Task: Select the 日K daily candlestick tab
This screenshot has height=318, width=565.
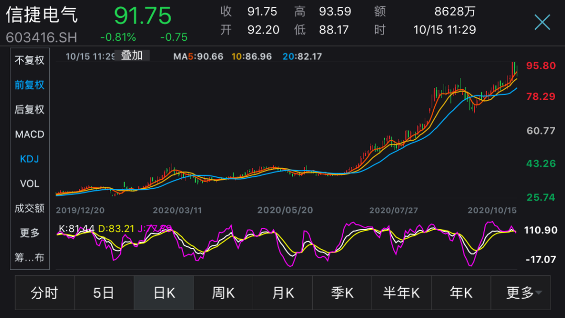Action: click(164, 293)
